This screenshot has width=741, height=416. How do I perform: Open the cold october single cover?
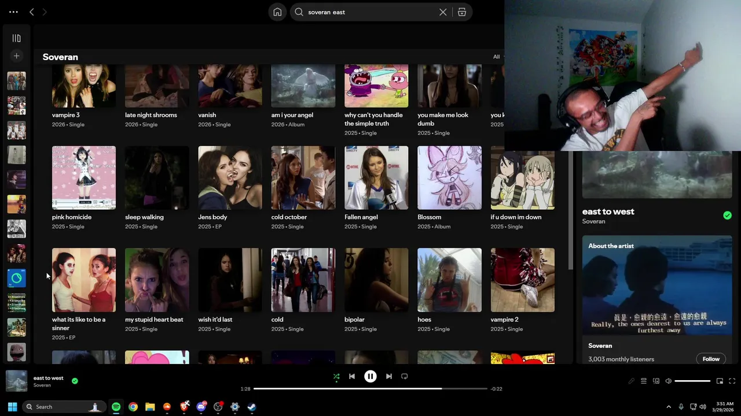coord(303,177)
